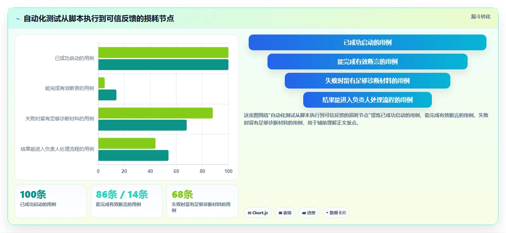Select the 结果能进入负责人处理流程的用例 funnel stage
The image size is (506, 233).
pyautogui.click(x=367, y=100)
